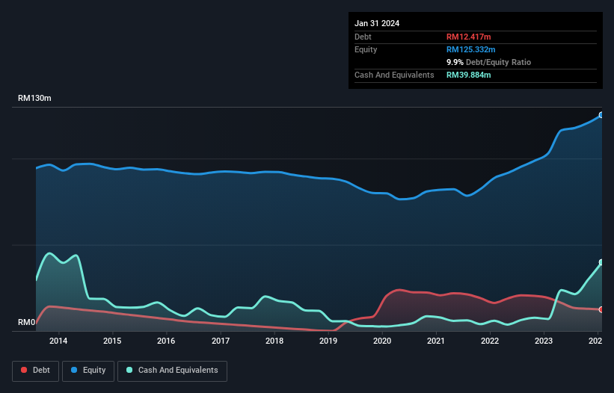
Task: Click the 2015 x-axis label
Action: pyautogui.click(x=112, y=341)
